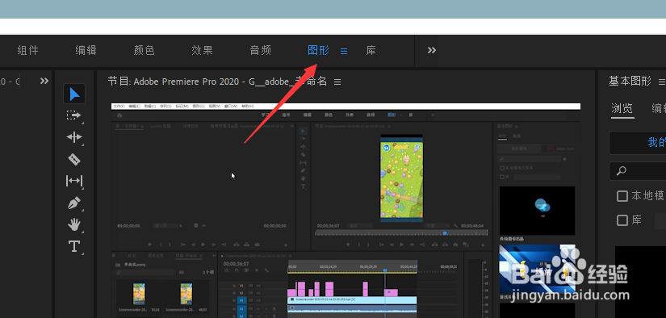Select the Razor tool
666x318 pixels.
coord(74,159)
